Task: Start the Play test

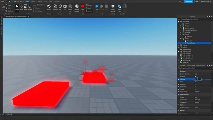Action: click(x=97, y=8)
